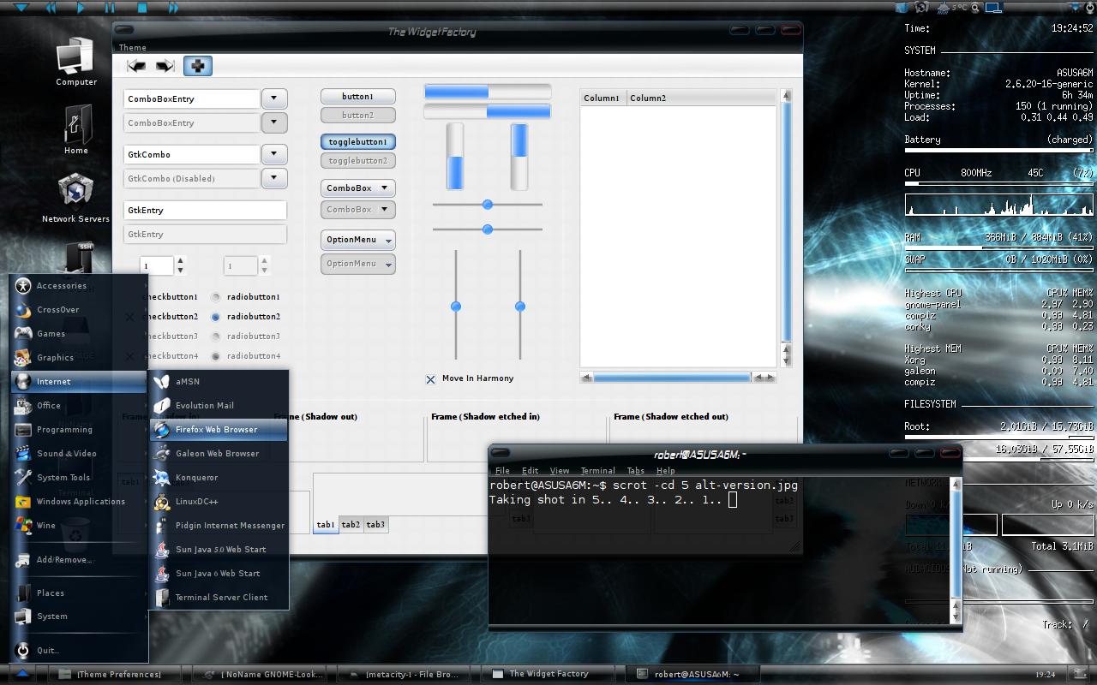The height and width of the screenshot is (685, 1097).
Task: Launch Evolution Mail from the submenu
Action: point(219,405)
